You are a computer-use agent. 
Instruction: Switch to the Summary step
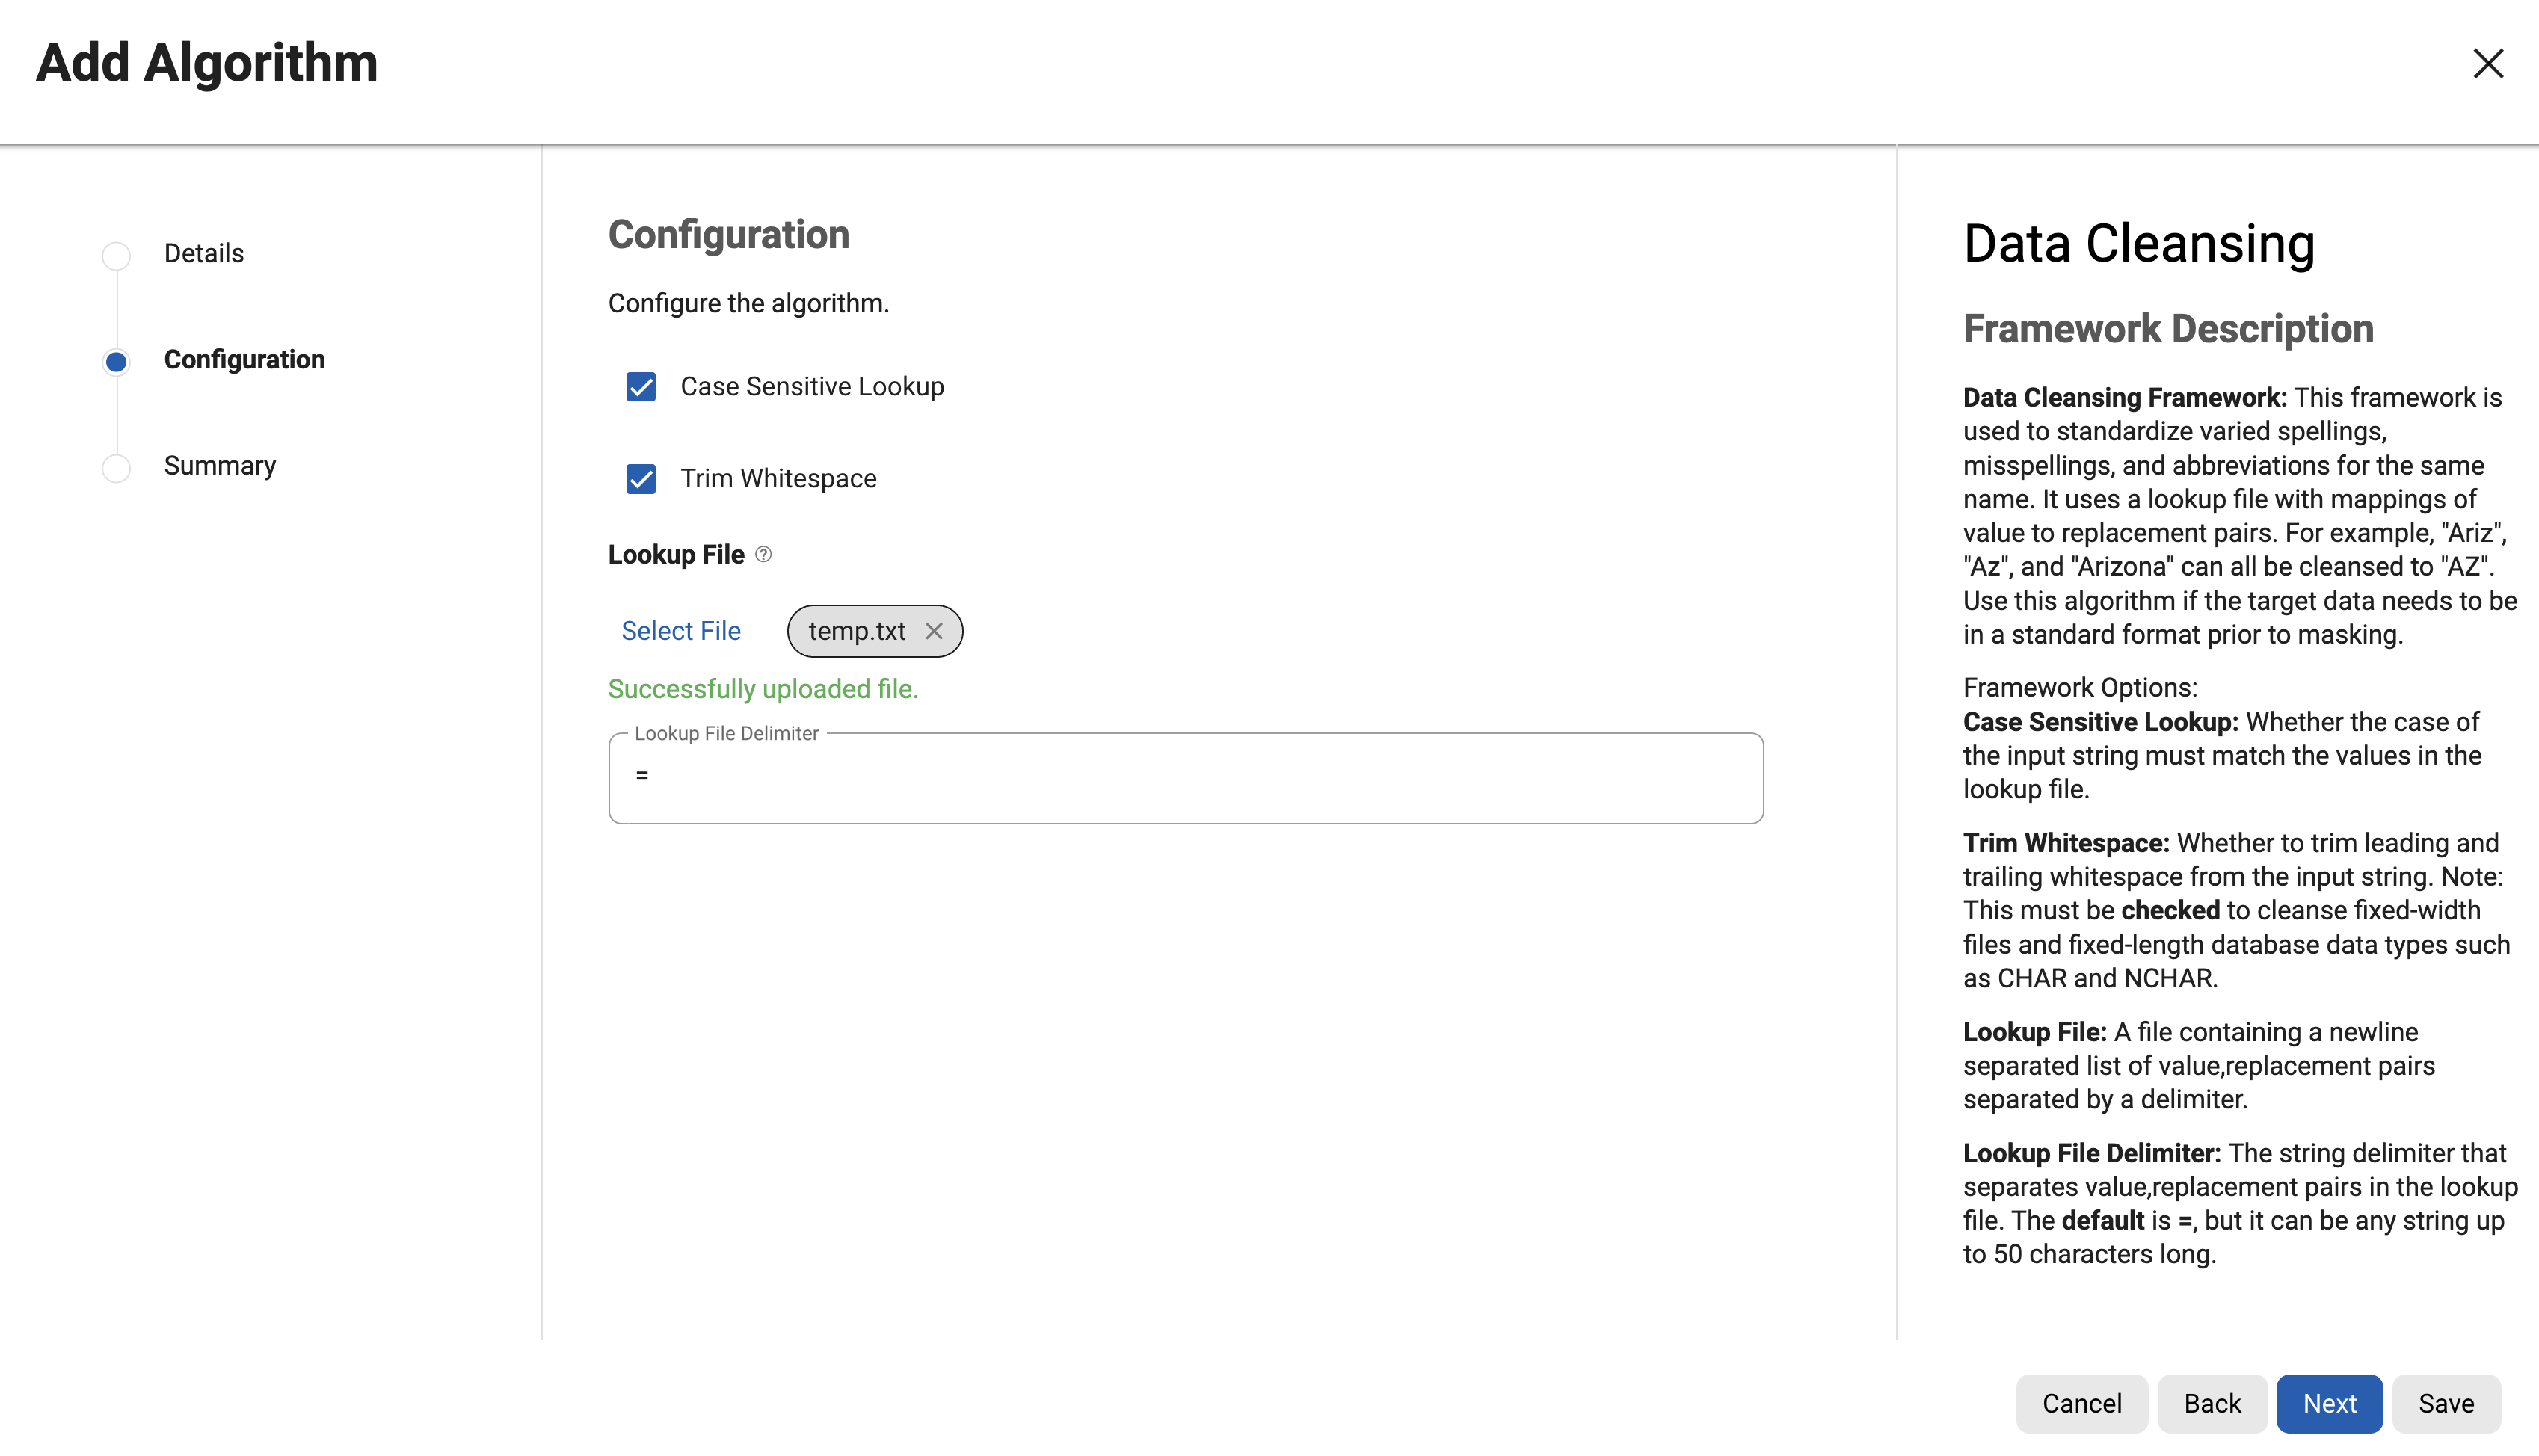[x=219, y=465]
